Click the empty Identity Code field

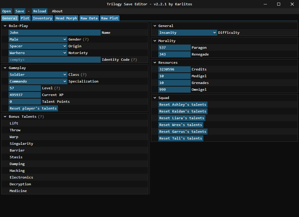point(54,60)
